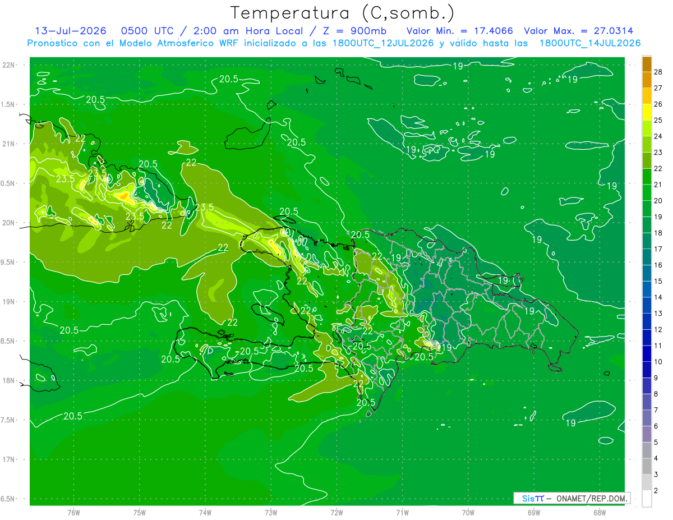Click 'Valor Max. = 27.0314' readout
This screenshot has height=520, width=673.
point(579,31)
